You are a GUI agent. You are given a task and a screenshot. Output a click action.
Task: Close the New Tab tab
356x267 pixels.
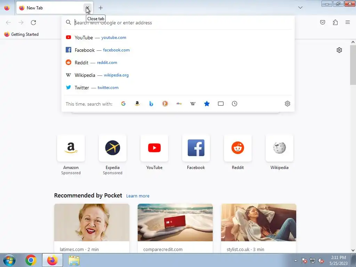pyautogui.click(x=87, y=8)
